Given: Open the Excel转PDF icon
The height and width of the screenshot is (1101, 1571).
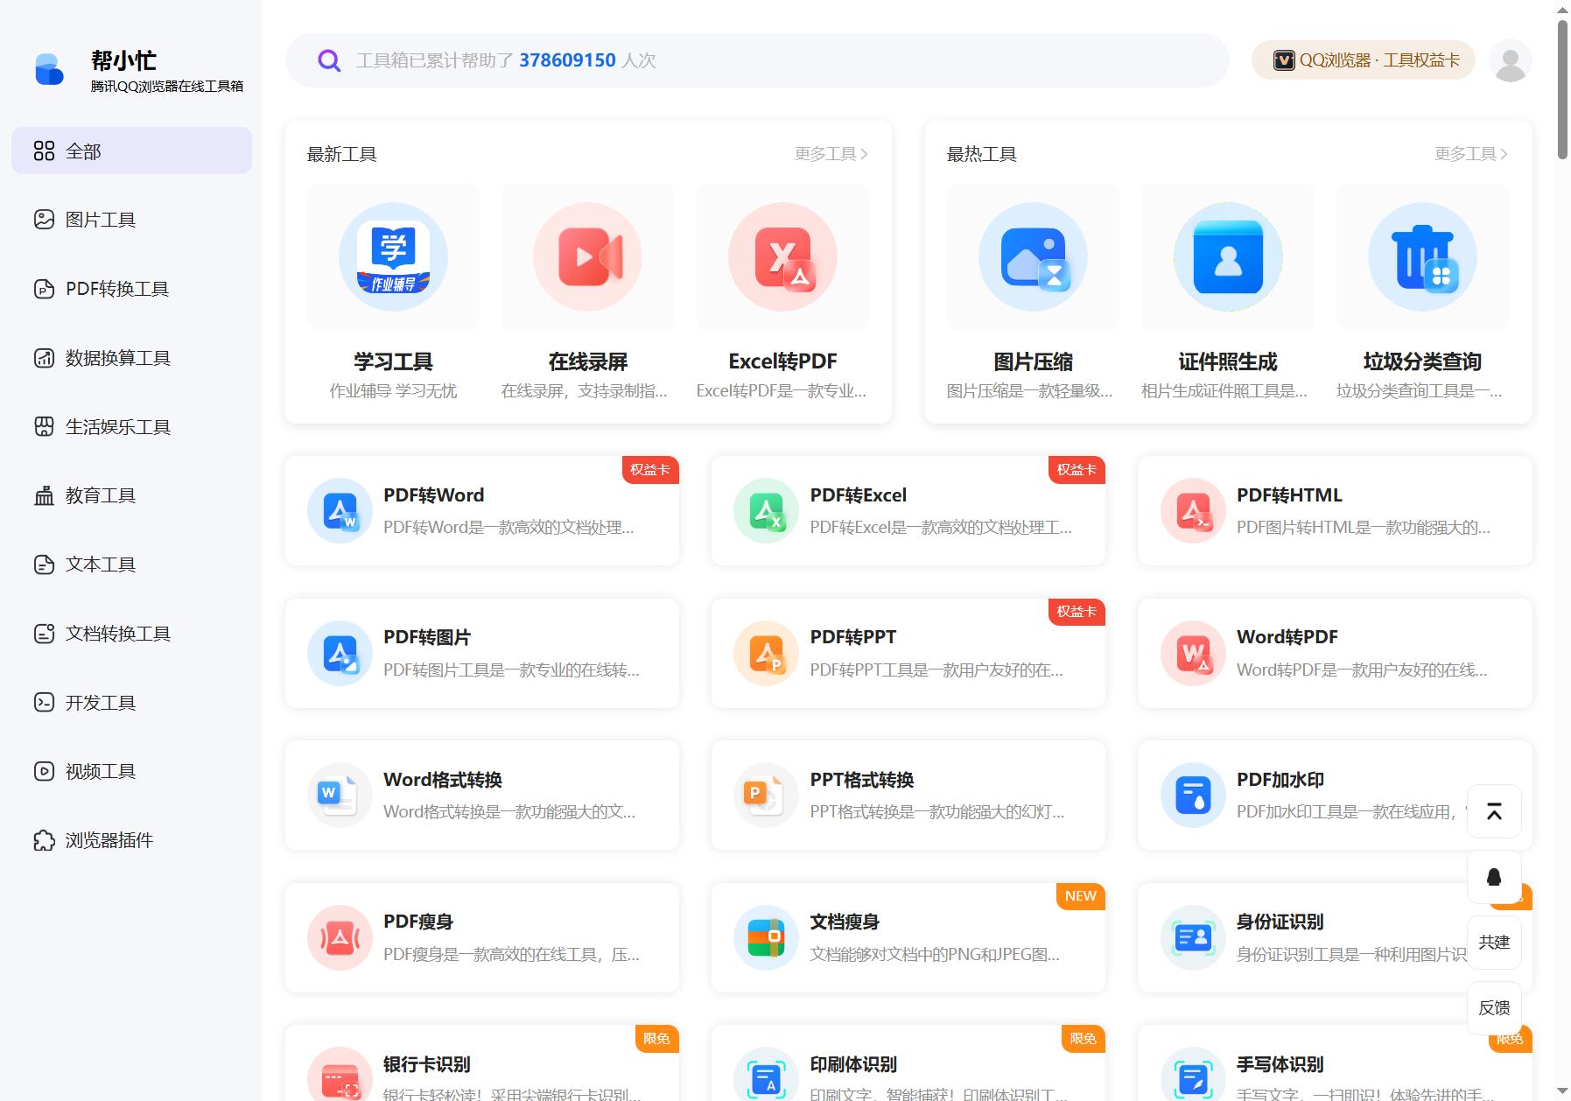Looking at the screenshot, I should pyautogui.click(x=782, y=256).
